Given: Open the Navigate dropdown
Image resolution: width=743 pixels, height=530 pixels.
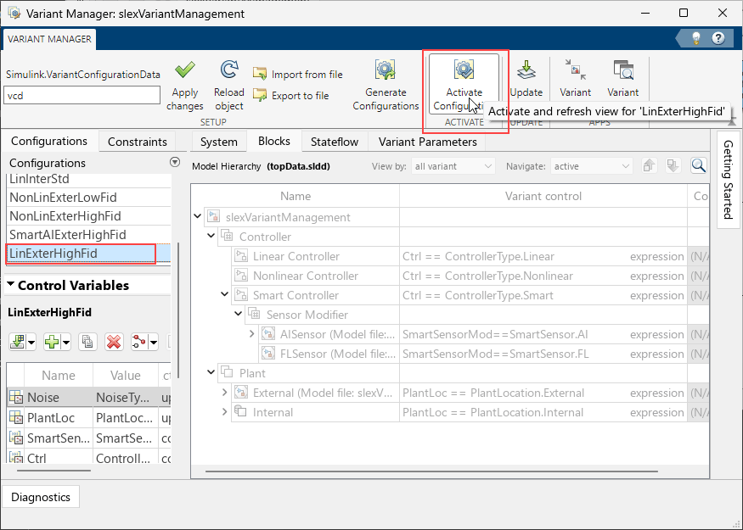Looking at the screenshot, I should pos(591,166).
